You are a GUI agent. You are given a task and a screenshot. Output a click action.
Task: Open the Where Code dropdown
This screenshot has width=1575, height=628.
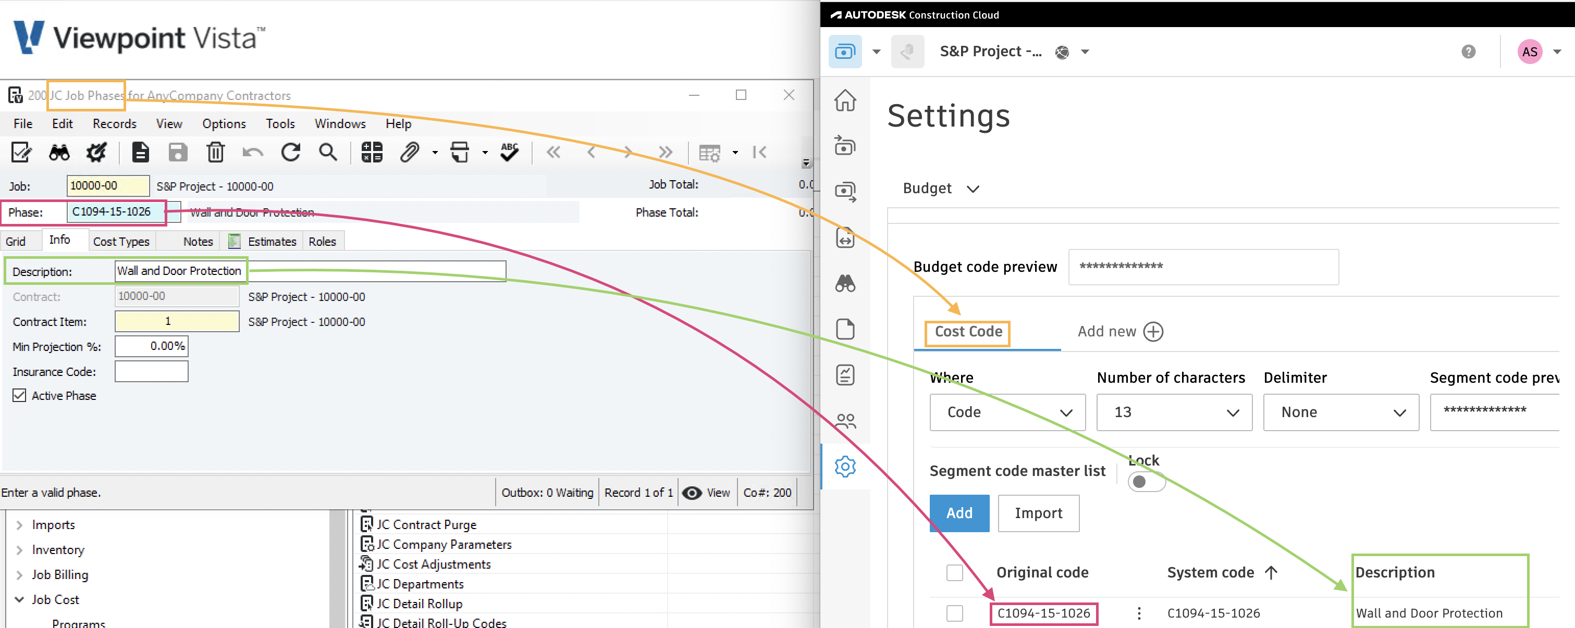(1007, 412)
